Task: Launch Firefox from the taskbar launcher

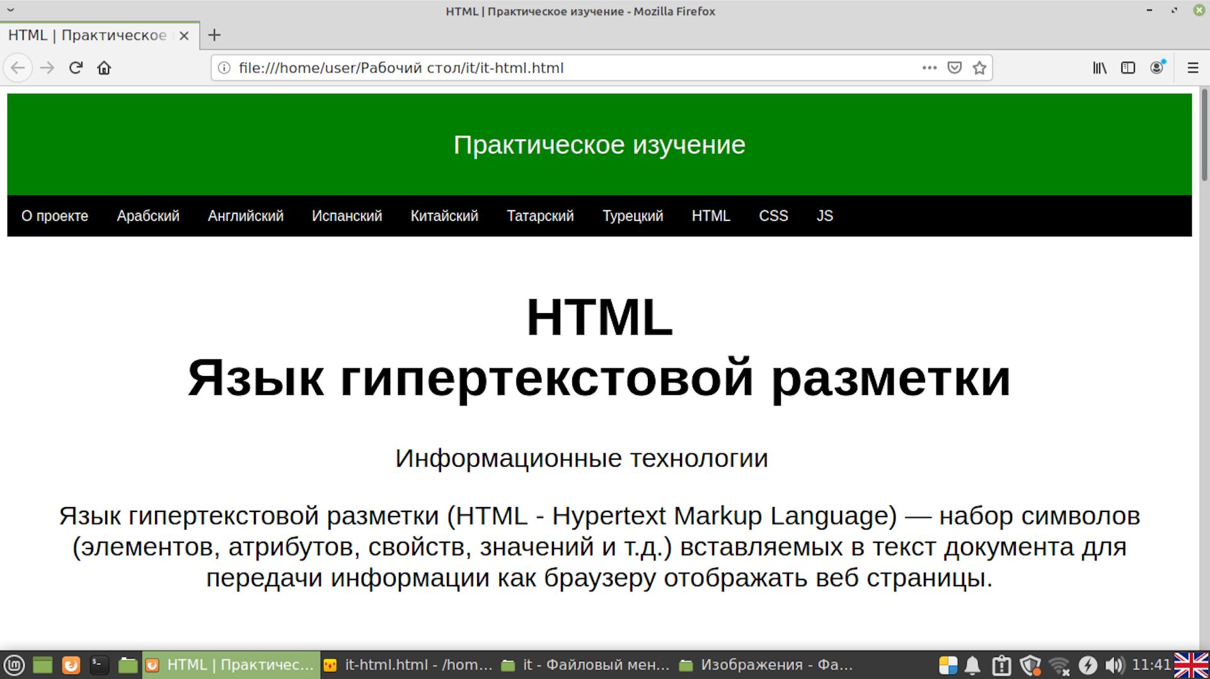Action: (71, 665)
